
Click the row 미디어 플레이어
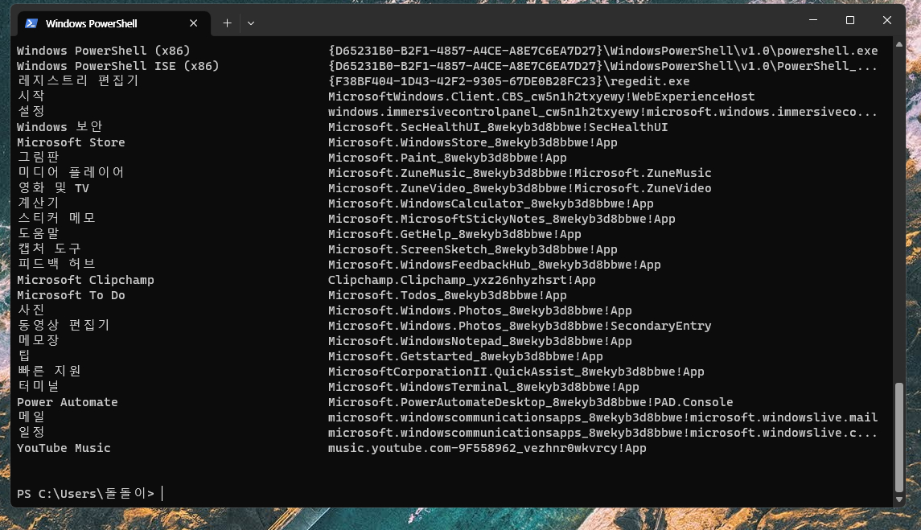(71, 173)
